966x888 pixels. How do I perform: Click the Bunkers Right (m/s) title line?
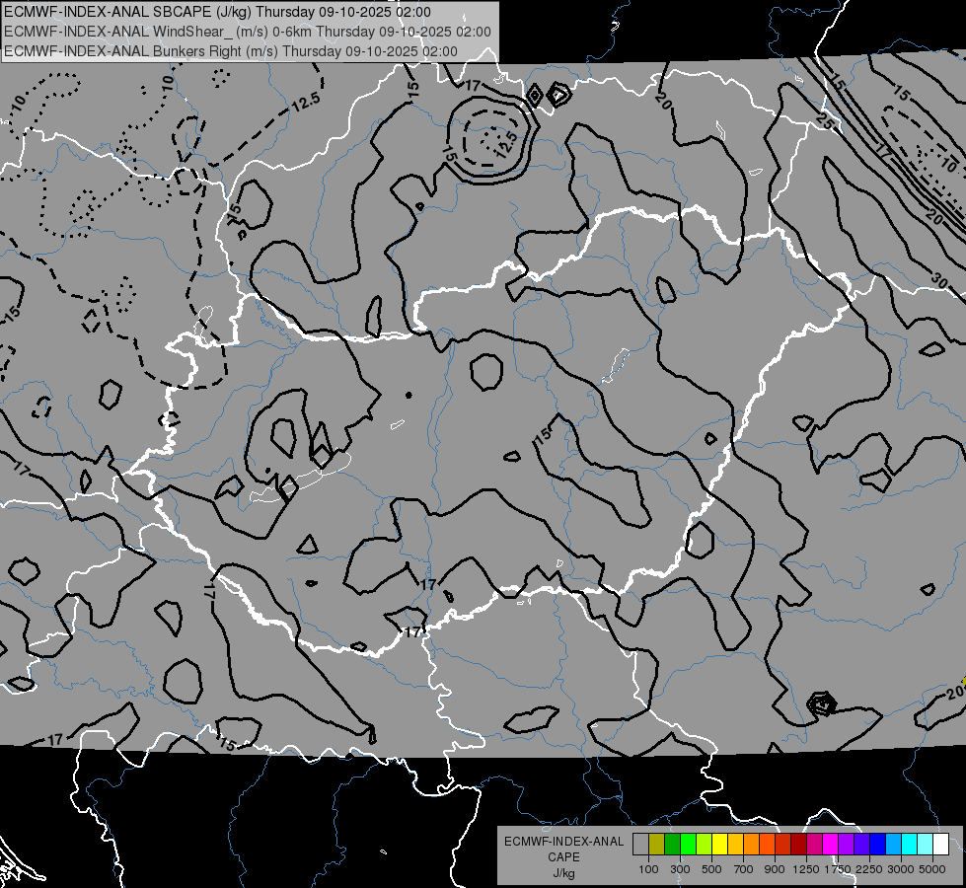(231, 51)
